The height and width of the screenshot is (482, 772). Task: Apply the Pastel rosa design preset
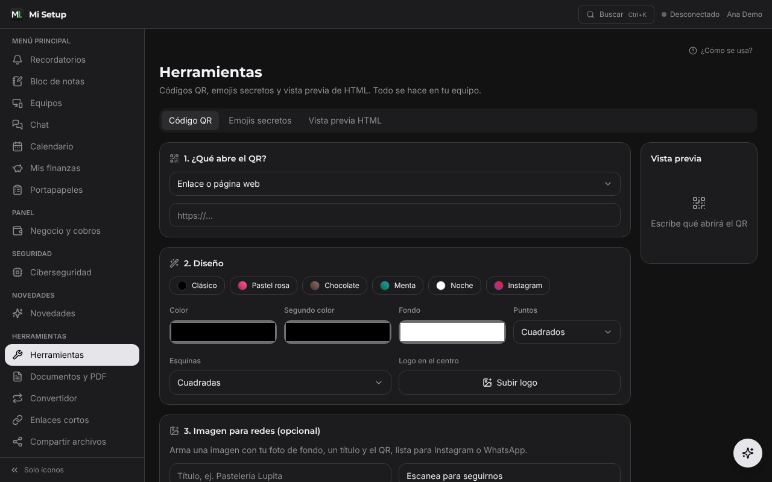264,286
